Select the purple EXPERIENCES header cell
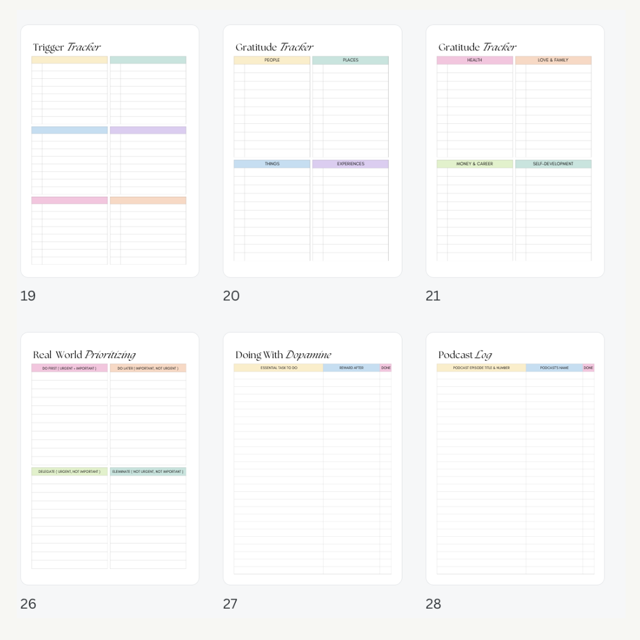The width and height of the screenshot is (640, 640). [351, 164]
